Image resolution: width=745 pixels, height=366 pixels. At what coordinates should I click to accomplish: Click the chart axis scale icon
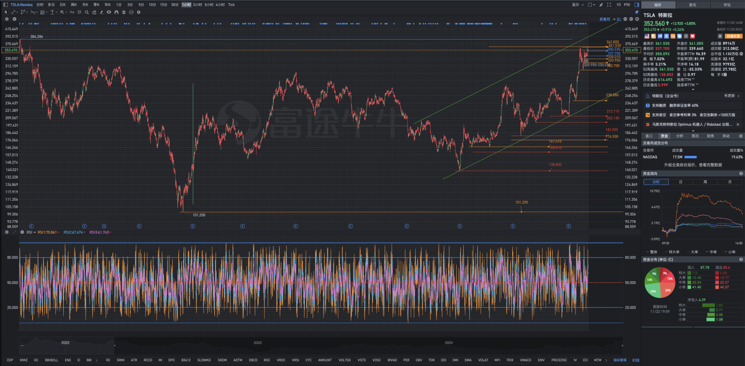[619, 19]
